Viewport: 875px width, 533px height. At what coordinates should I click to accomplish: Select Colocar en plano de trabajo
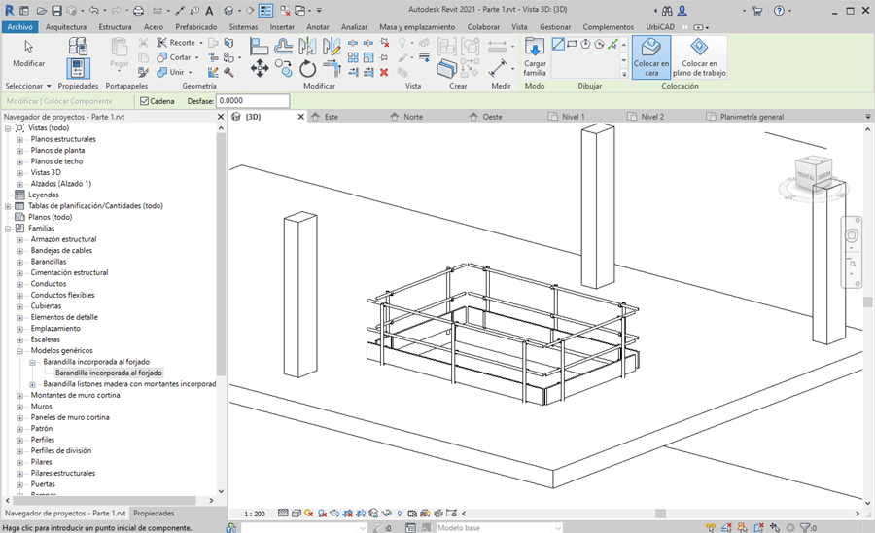click(x=698, y=57)
